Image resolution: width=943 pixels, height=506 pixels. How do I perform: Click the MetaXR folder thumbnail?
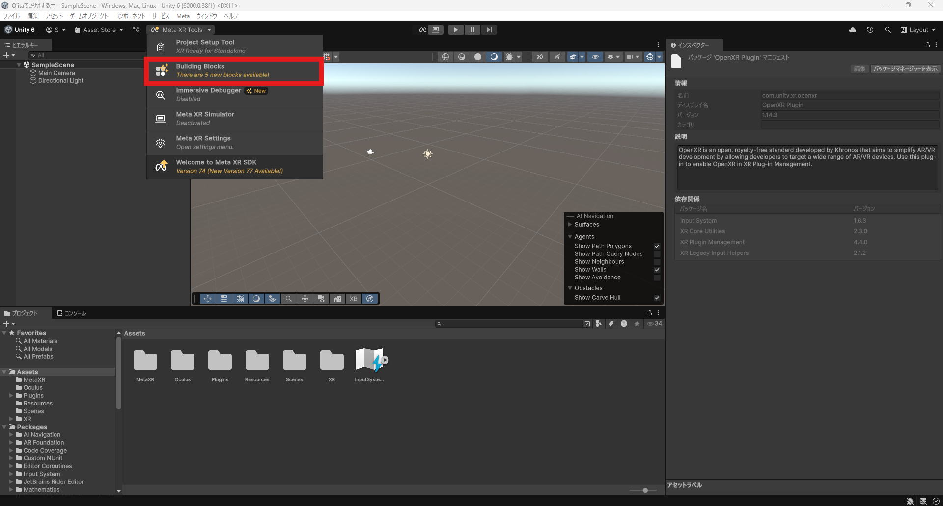click(x=145, y=360)
